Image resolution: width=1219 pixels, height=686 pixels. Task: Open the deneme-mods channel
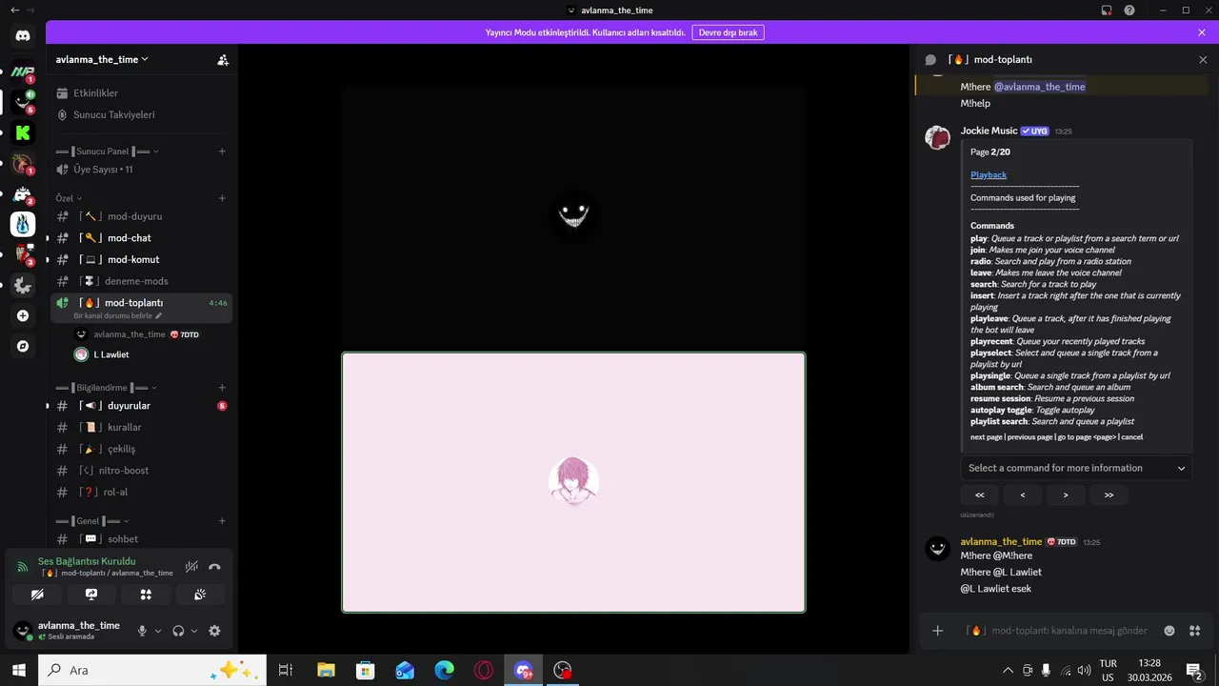click(x=142, y=281)
